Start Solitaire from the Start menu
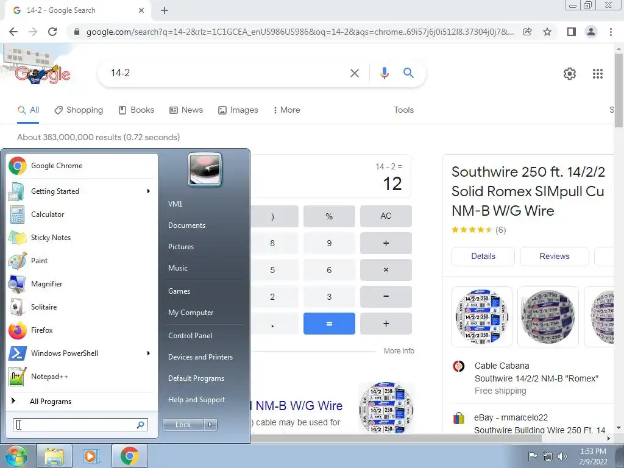 pos(82,307)
